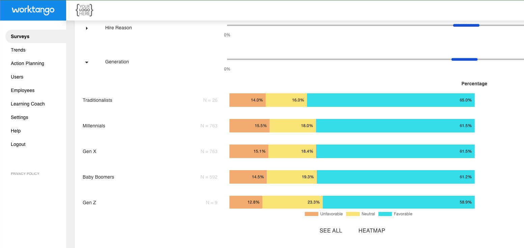The height and width of the screenshot is (248, 524).
Task: Open the Privacy Policy link
Action: tap(25, 174)
